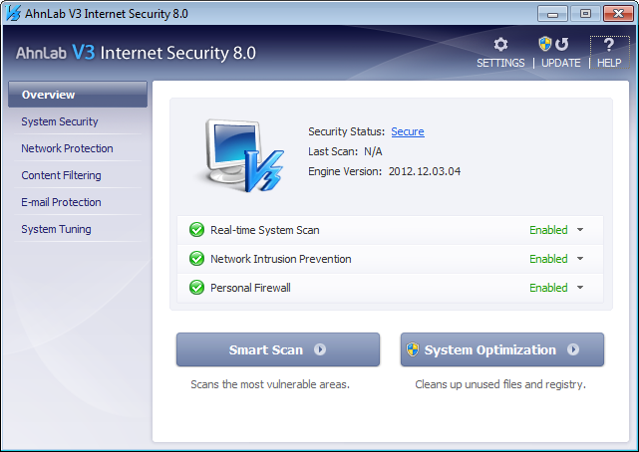Click the green check beside Network Intrusion Prevention

tap(196, 259)
